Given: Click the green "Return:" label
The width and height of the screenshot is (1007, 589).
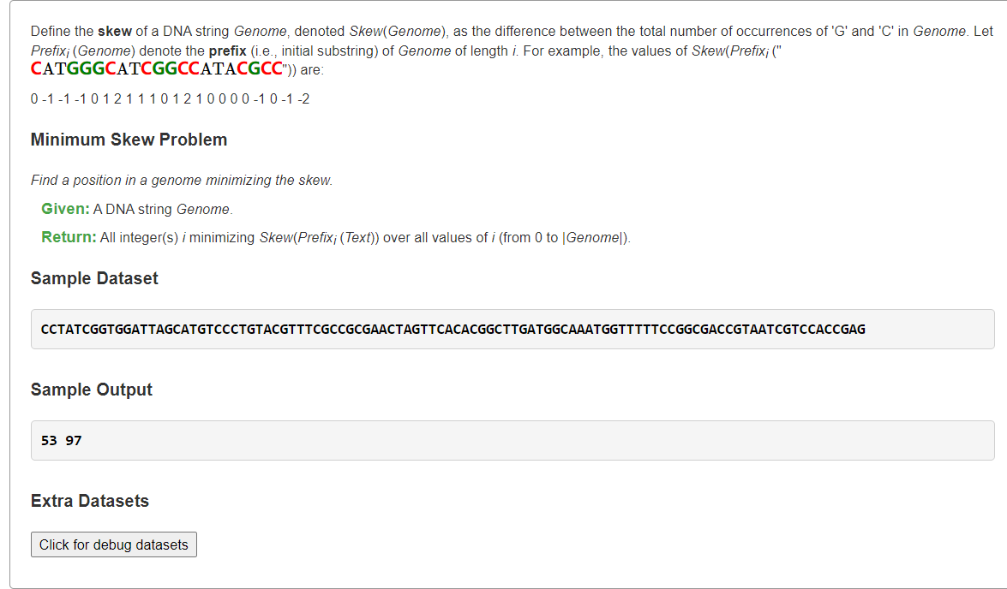Looking at the screenshot, I should [69, 237].
